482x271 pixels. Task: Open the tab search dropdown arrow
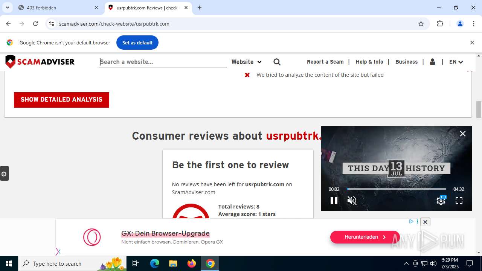(x=8, y=8)
